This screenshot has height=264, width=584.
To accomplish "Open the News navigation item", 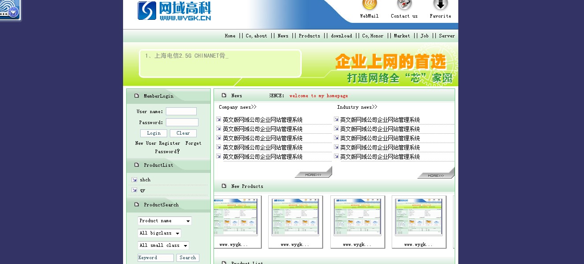I will [283, 36].
